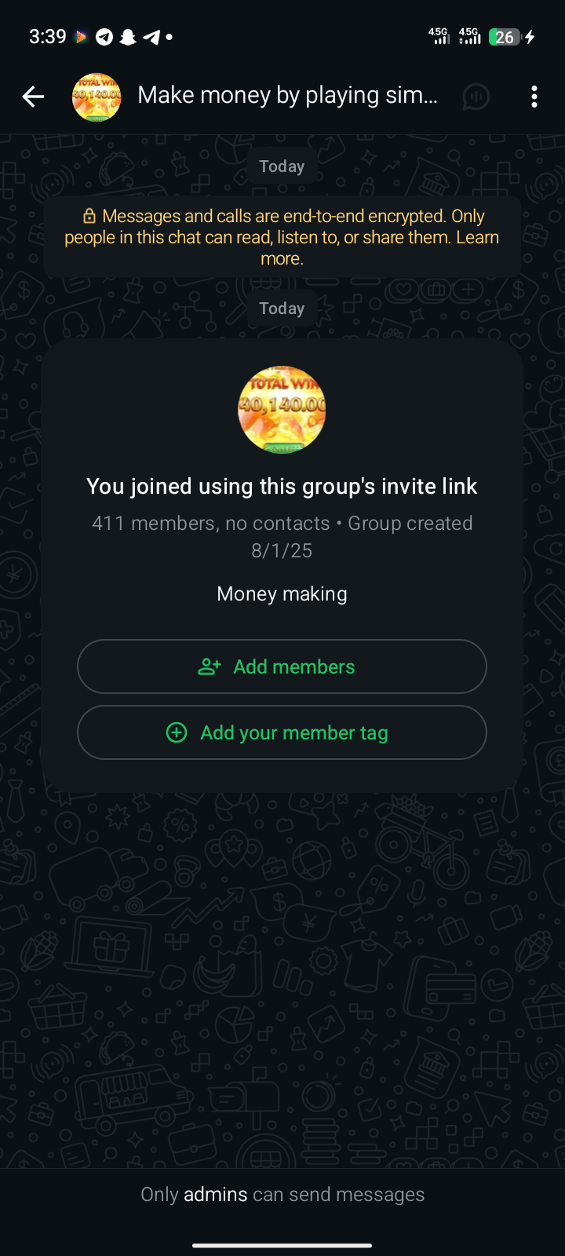Tap the large group avatar in the card
This screenshot has width=565, height=1256.
pyautogui.click(x=282, y=410)
